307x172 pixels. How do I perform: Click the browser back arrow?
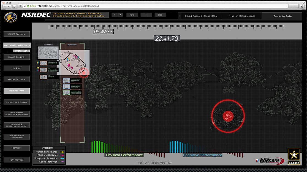(5, 6)
